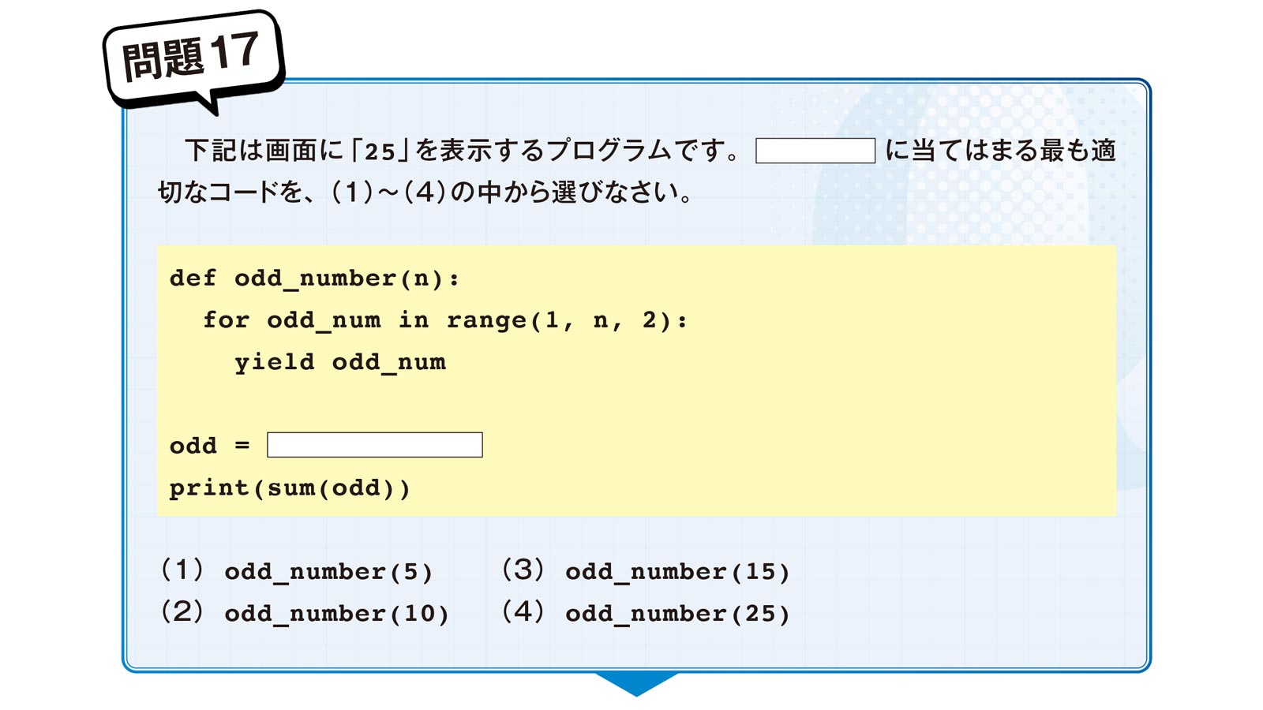Click the blue downward arrow below the panel

[636, 682]
